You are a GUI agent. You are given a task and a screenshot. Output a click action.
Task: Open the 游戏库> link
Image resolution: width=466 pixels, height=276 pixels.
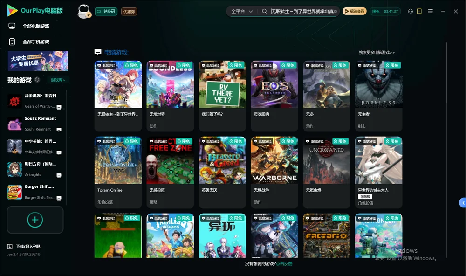tap(58, 80)
